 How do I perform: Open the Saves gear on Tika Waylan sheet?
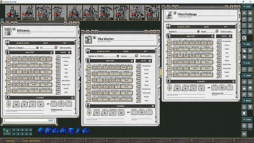point(149,61)
